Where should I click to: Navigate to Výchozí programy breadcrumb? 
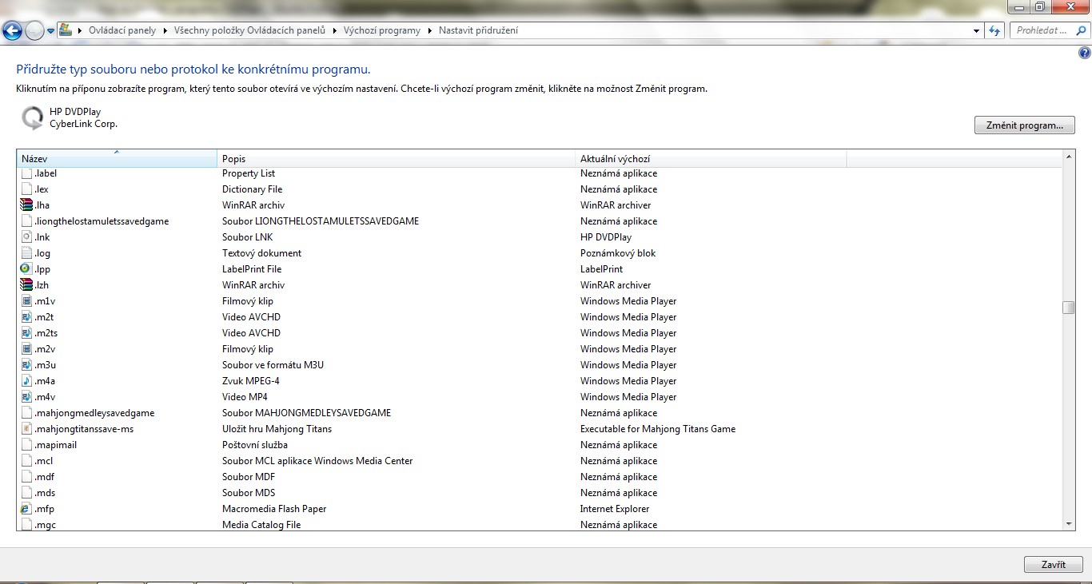point(382,30)
